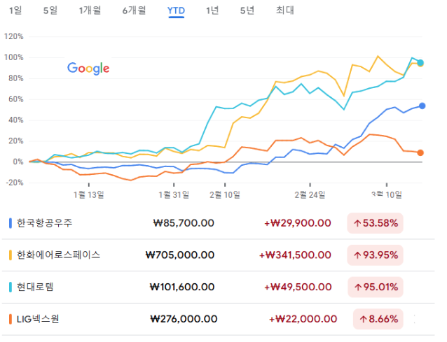The image size is (447, 342).
Task: Switch to the 1개월 range tab
Action: [90, 10]
